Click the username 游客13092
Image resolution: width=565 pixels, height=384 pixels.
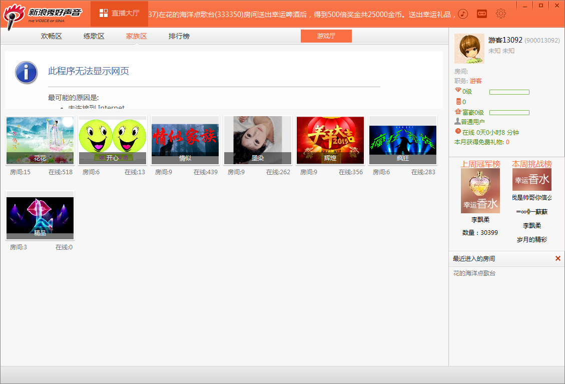[505, 40]
